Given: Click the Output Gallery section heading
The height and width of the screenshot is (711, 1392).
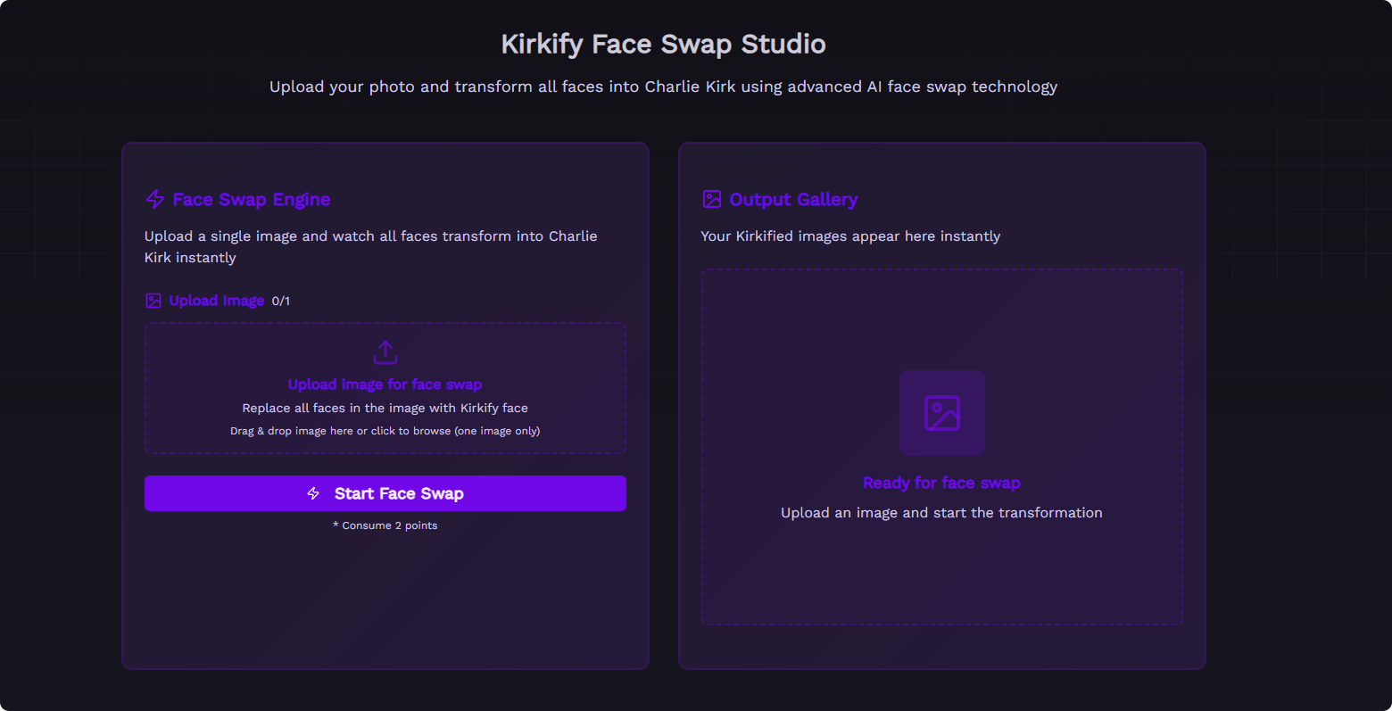Looking at the screenshot, I should (x=793, y=199).
